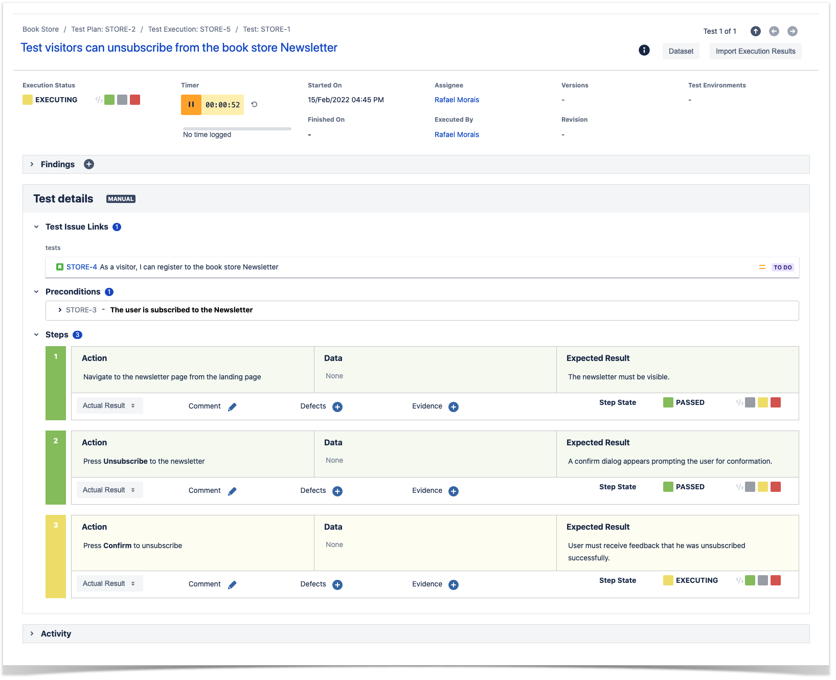Image resolution: width=836 pixels, height=680 pixels.
Task: Mark step 3 as green PASS
Action: point(750,580)
